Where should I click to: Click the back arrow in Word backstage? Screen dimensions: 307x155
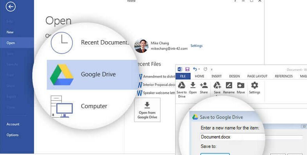10,6
